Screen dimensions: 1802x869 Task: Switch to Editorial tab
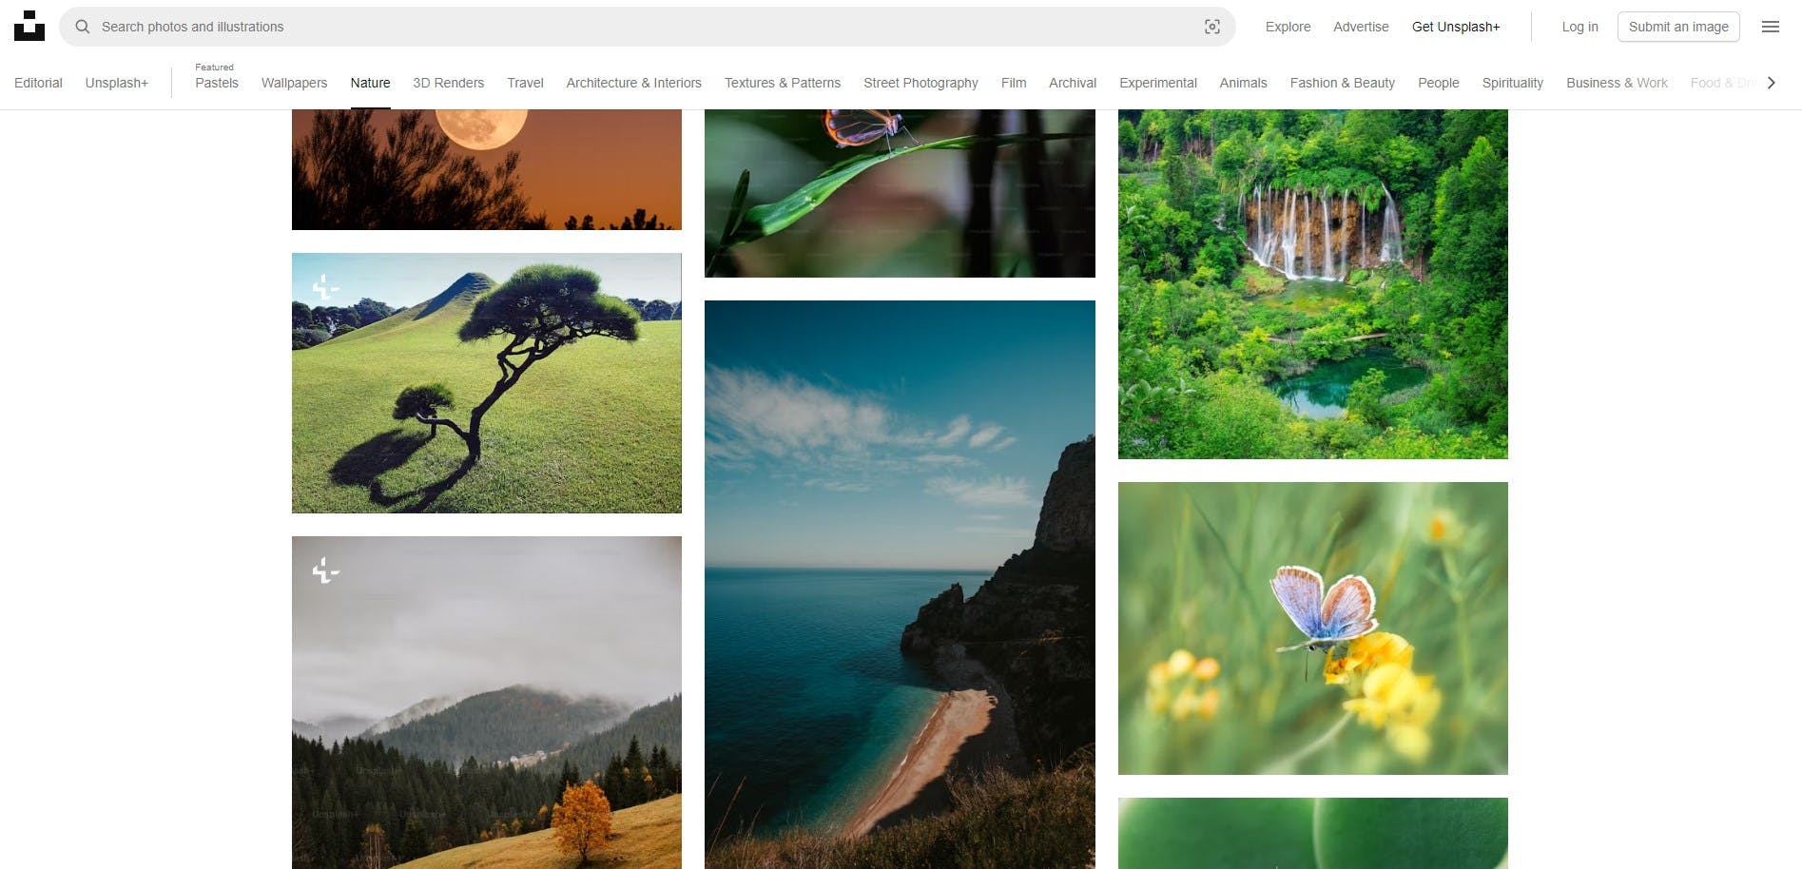click(x=38, y=83)
